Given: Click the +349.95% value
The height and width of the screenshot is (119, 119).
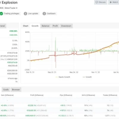Looking at the screenshot, I should coord(13,35).
